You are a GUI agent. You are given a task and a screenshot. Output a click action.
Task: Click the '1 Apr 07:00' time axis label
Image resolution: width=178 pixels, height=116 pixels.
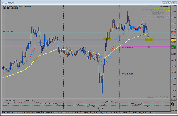[84, 113]
